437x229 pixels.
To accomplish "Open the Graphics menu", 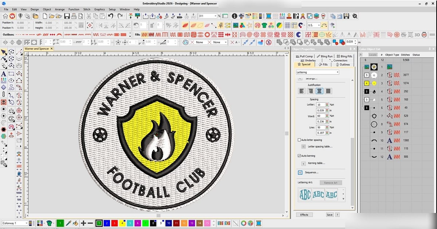I will [99, 9].
